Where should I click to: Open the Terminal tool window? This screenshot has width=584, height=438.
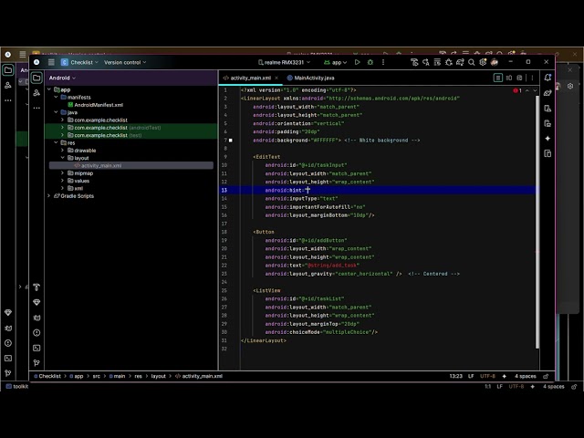pos(36,348)
